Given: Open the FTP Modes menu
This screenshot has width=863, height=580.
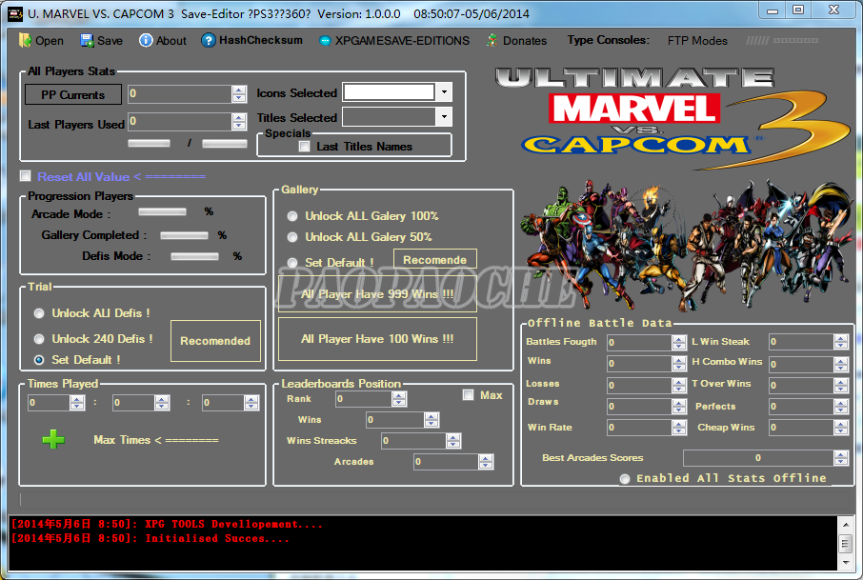Looking at the screenshot, I should 697,41.
